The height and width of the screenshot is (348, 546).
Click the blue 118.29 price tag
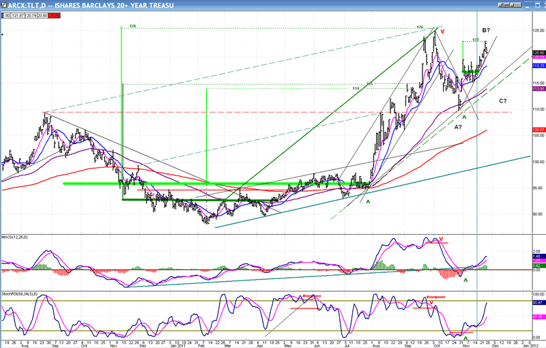pos(538,66)
